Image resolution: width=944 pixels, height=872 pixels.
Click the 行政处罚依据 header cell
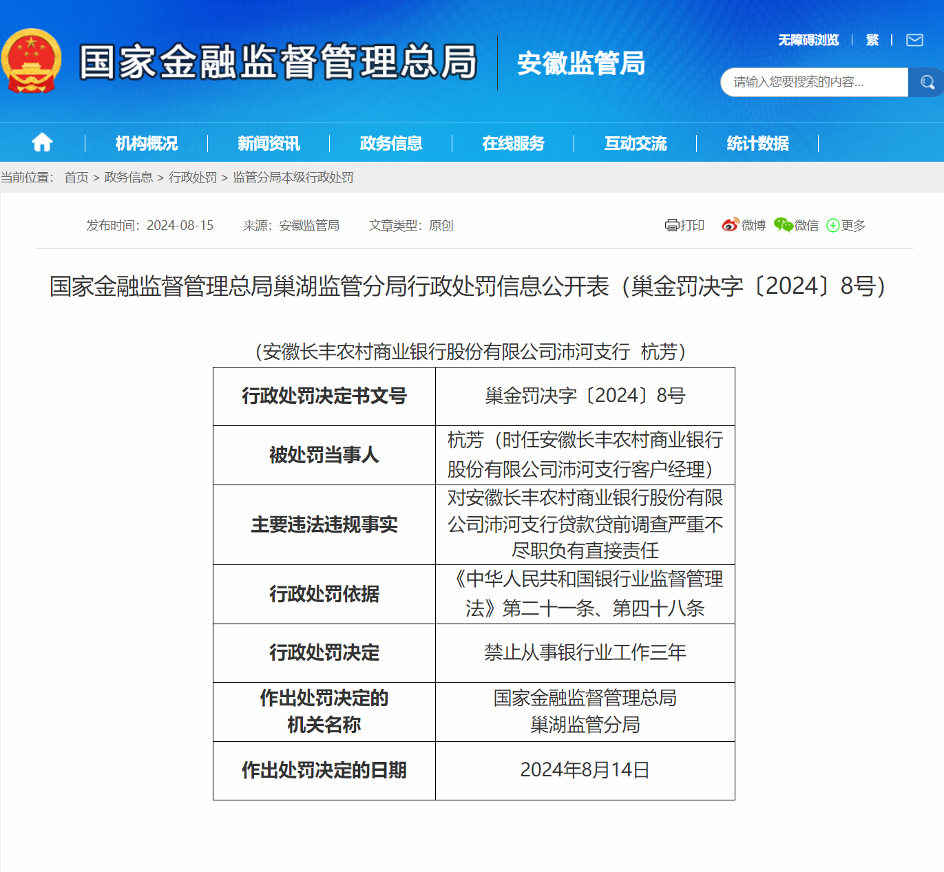pyautogui.click(x=324, y=594)
